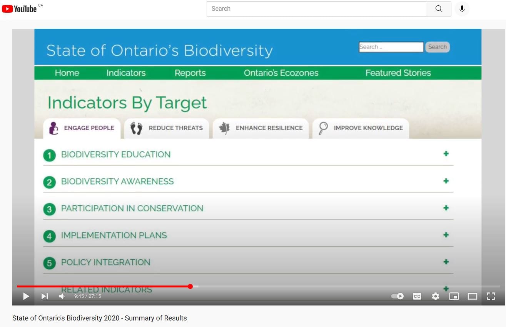Image resolution: width=506 pixels, height=327 pixels.
Task: Expand the Biodiversity Education section
Action: click(x=446, y=154)
